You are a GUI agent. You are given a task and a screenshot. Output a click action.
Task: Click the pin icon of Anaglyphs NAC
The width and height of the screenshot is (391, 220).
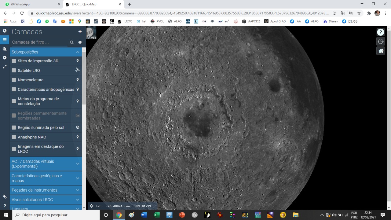78,137
